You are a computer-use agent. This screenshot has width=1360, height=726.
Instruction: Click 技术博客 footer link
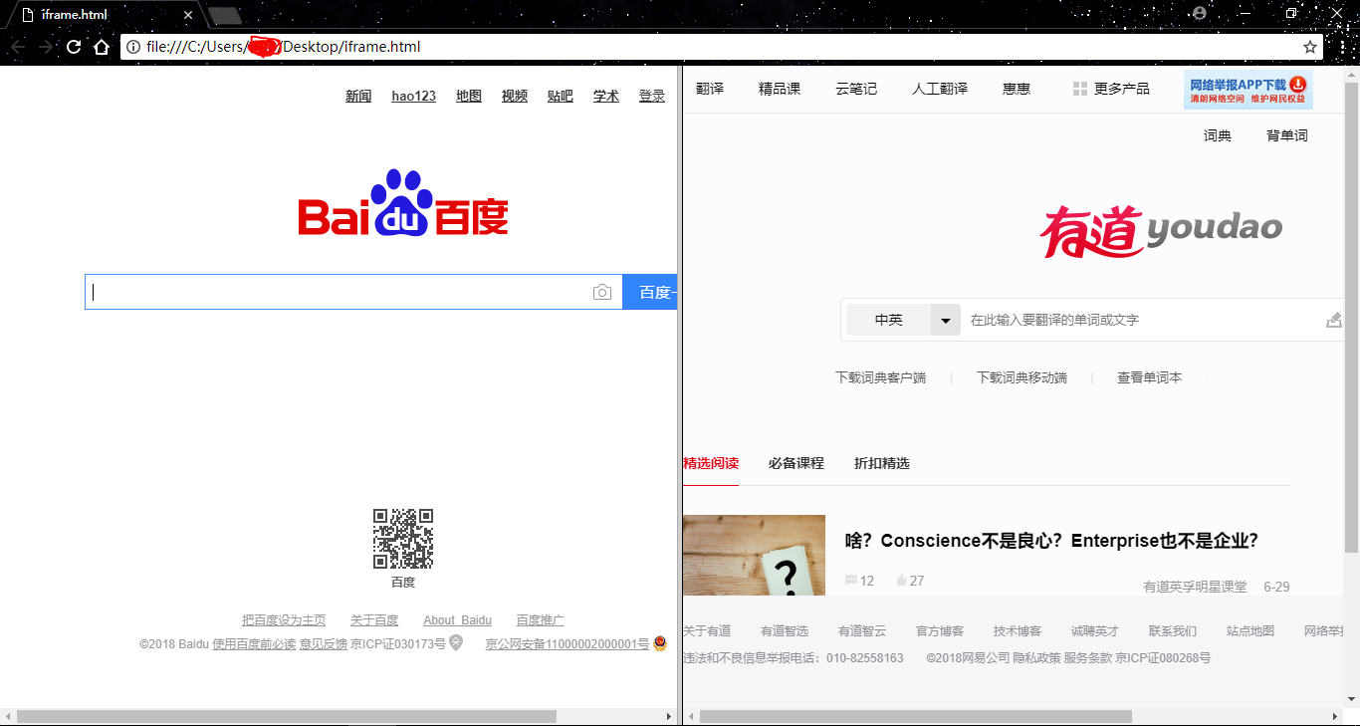1018,630
